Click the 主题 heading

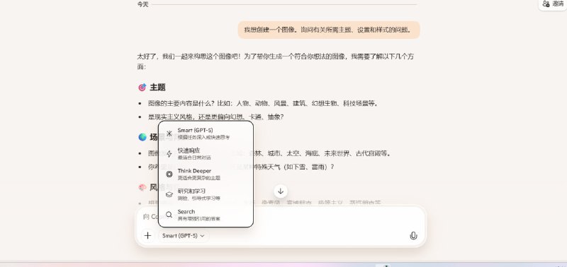(157, 87)
